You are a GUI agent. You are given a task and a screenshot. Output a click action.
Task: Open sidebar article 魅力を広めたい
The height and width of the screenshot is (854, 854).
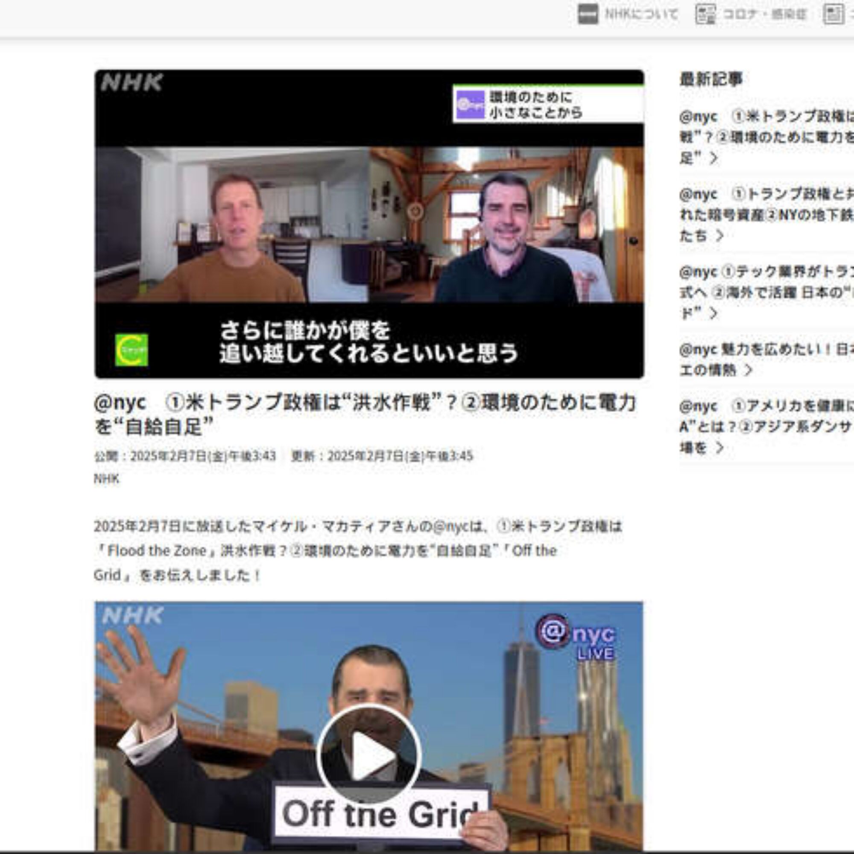pyautogui.click(x=766, y=360)
